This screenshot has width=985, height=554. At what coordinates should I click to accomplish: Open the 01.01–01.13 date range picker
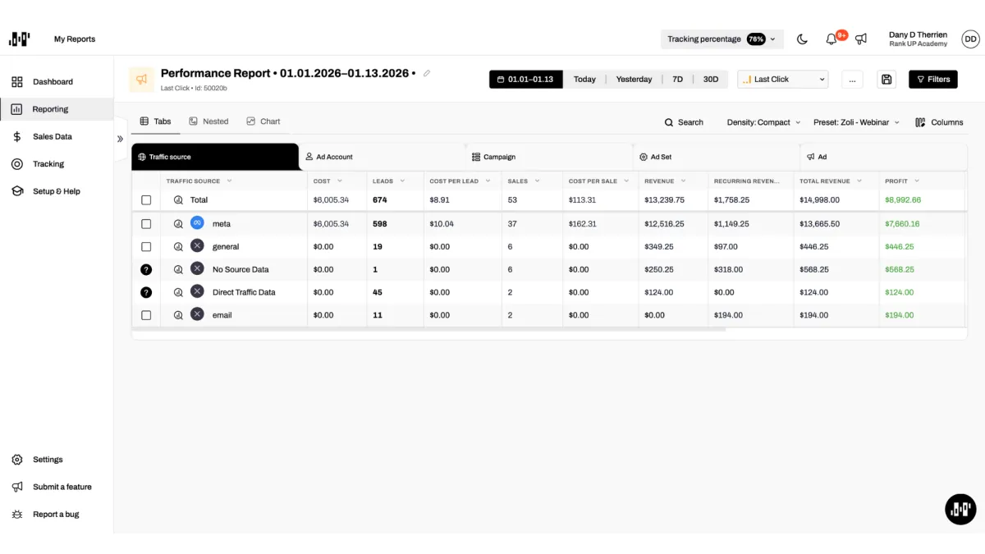(526, 79)
